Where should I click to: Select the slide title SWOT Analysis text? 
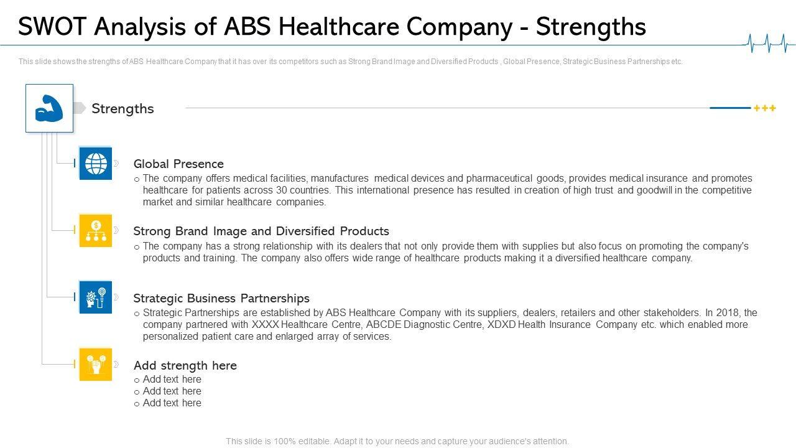[332, 27]
